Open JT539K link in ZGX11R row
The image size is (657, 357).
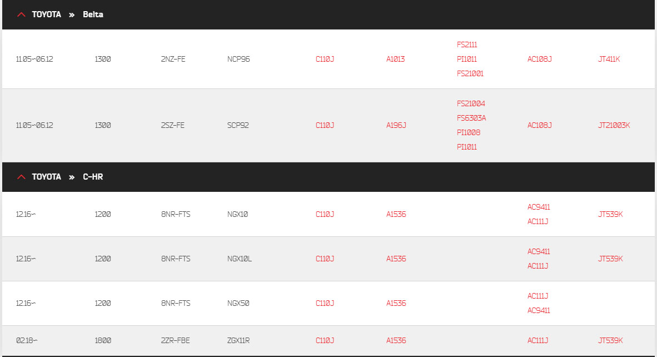[x=610, y=341]
